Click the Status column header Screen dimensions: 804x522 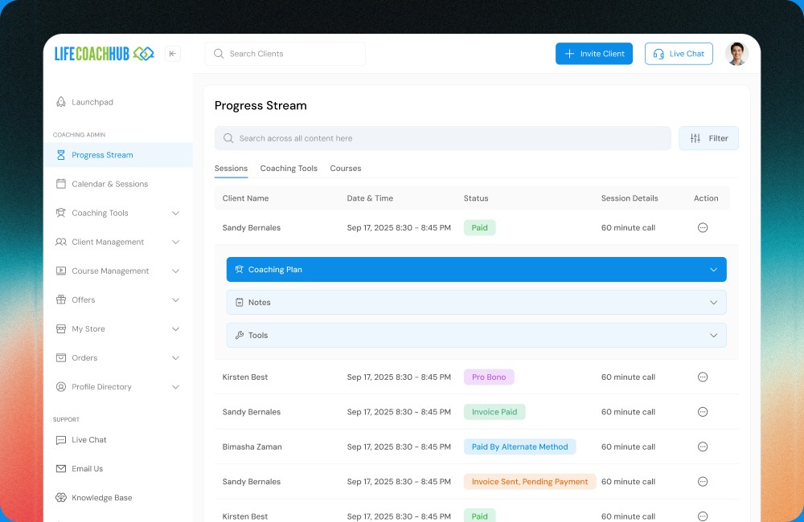[x=476, y=198]
